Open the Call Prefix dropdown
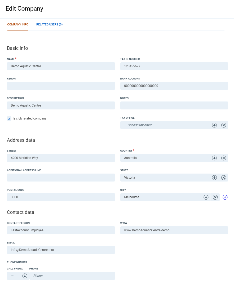Screen dimensions: 234x283 pos(25,276)
